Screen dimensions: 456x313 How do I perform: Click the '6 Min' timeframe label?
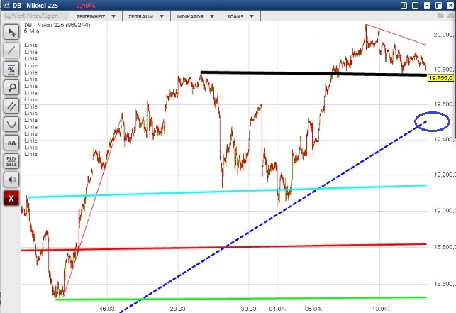pos(32,31)
